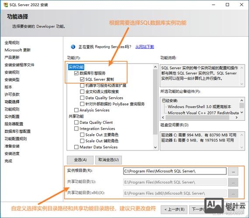
Task: Browse for the 共享功能目录(x86) folder
Action: 233,194
